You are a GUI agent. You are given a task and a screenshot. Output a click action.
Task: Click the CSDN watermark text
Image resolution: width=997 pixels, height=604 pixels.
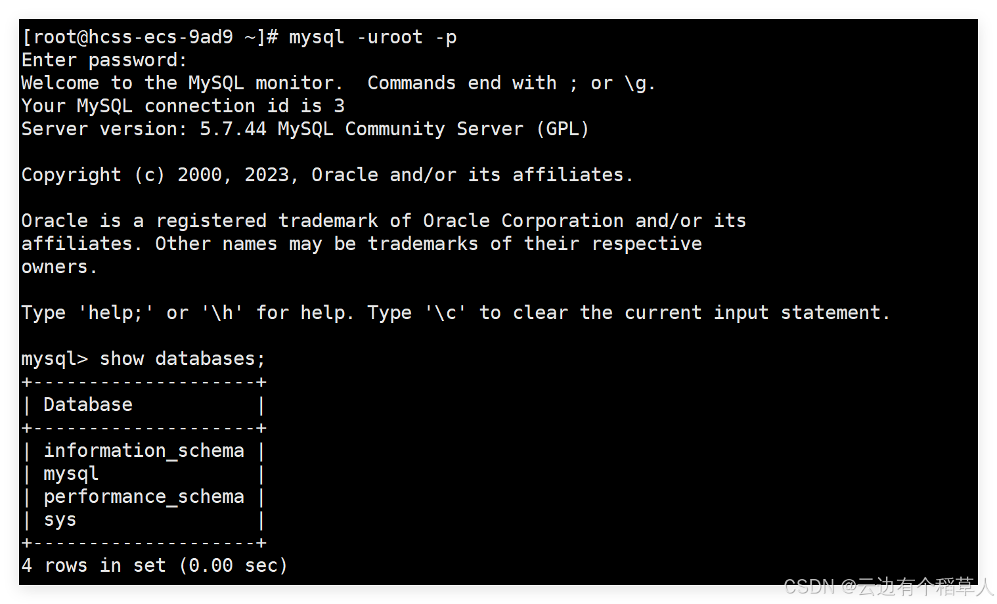[x=889, y=586]
